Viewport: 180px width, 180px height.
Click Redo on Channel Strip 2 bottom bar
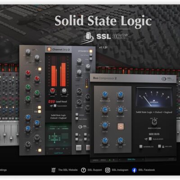coord(58,149)
